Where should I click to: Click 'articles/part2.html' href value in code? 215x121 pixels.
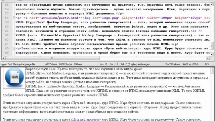pos(59,18)
